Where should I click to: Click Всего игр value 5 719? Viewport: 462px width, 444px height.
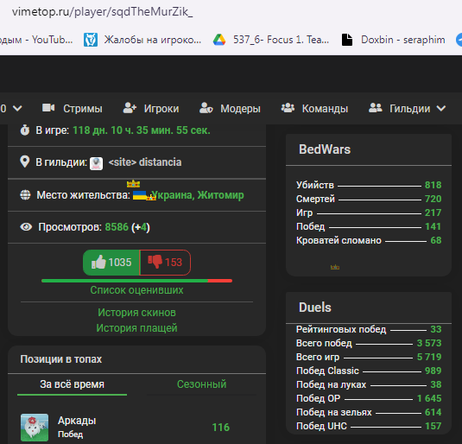point(429,357)
